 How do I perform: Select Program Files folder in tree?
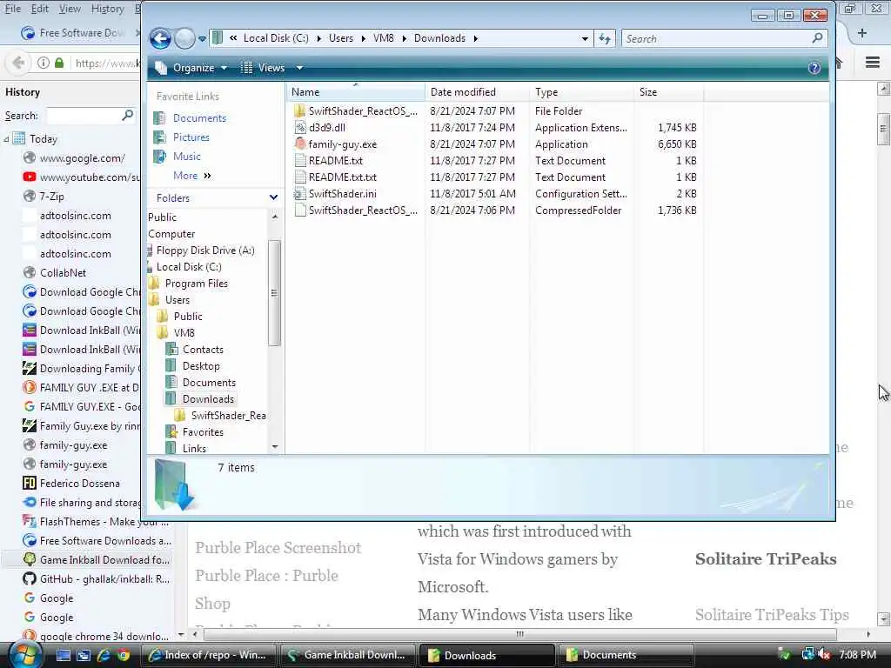(x=196, y=284)
